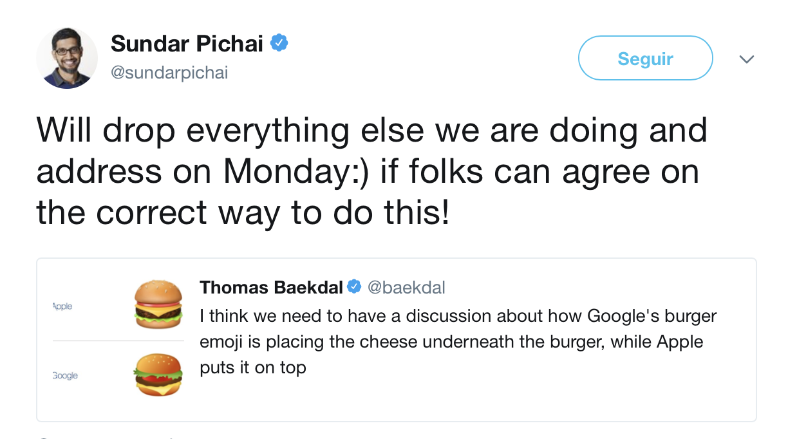Image resolution: width=797 pixels, height=439 pixels.
Task: Click "the correct way to do this!" line
Action: tap(242, 212)
